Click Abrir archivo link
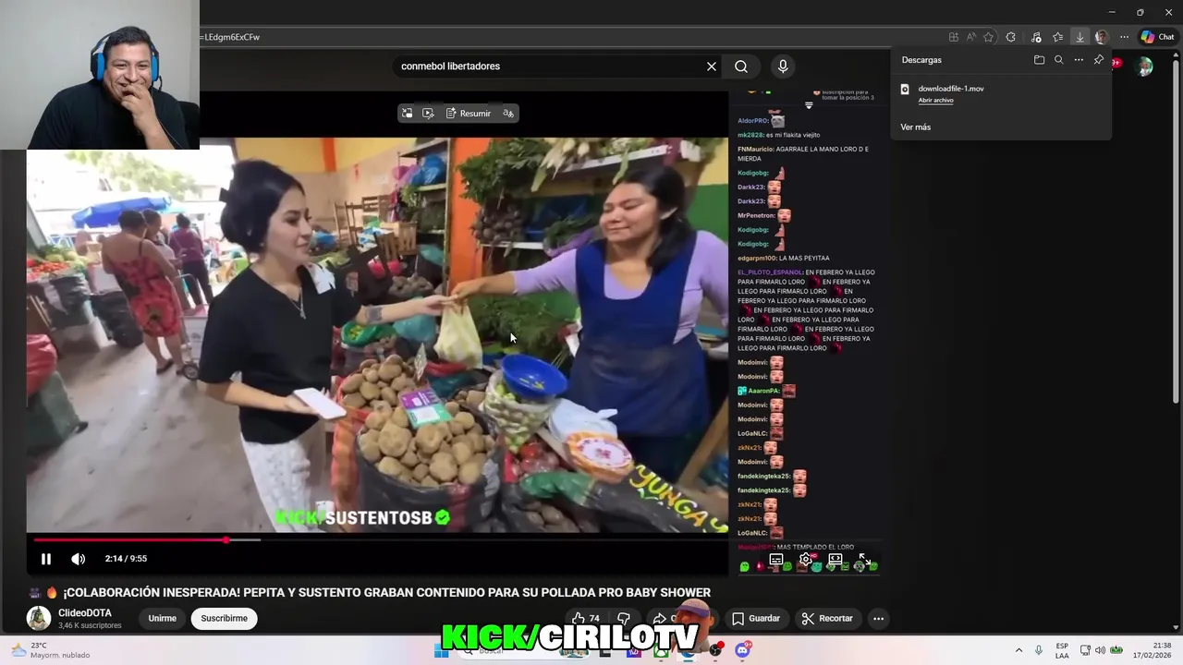The image size is (1183, 665). (x=935, y=101)
